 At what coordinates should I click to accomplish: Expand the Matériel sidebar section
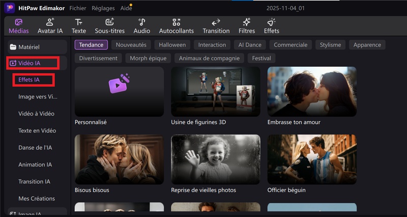click(36, 47)
